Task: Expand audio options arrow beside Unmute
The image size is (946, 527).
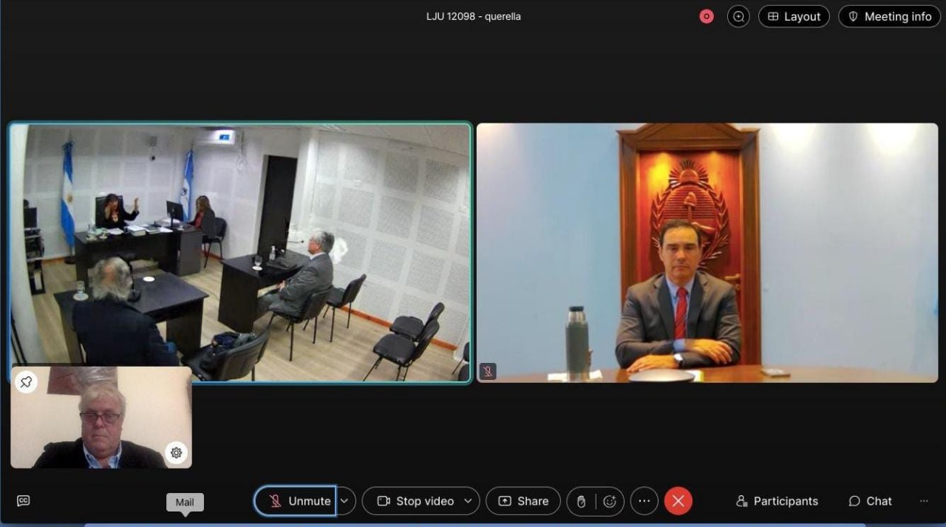Action: point(345,501)
